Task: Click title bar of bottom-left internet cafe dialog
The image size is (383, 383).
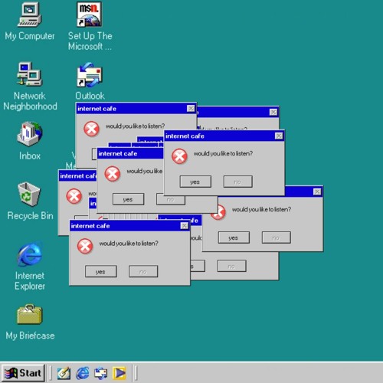Action: tap(129, 226)
